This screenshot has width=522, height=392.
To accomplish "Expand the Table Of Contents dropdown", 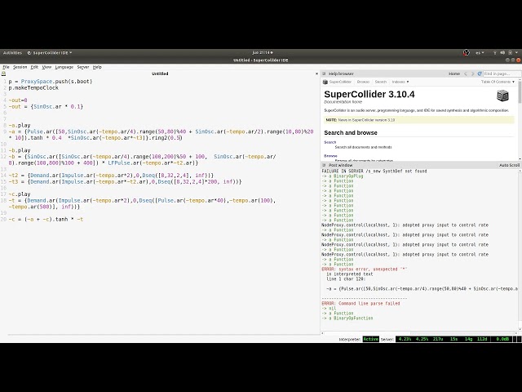I will [x=498, y=82].
